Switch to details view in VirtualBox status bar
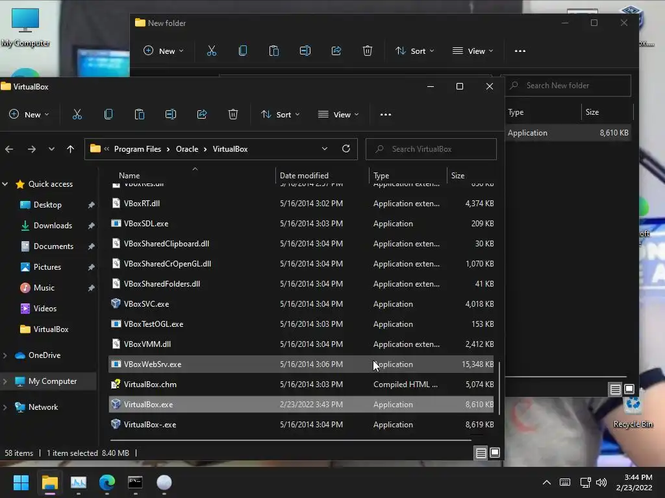Screen dimensions: 665x498 [x=481, y=453]
